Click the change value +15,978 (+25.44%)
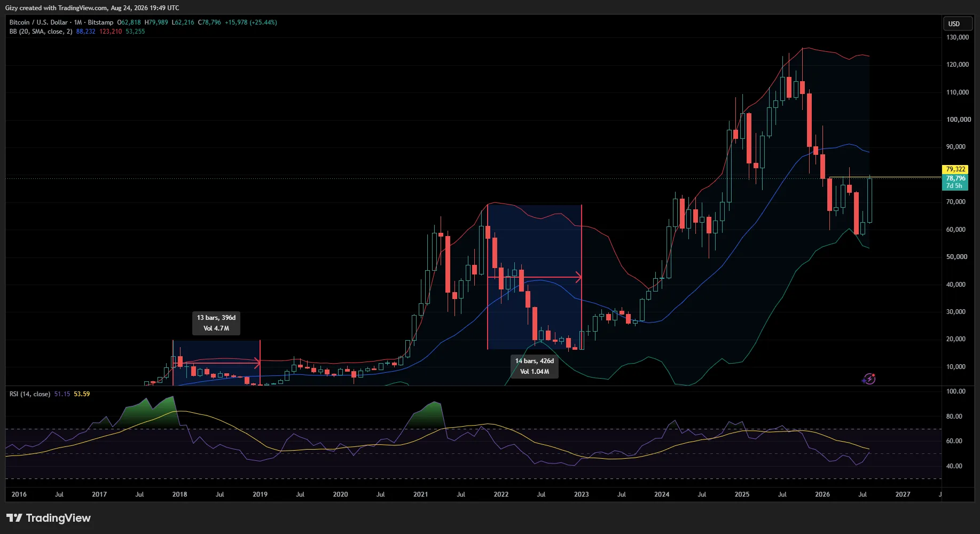The image size is (980, 534). pyautogui.click(x=251, y=22)
